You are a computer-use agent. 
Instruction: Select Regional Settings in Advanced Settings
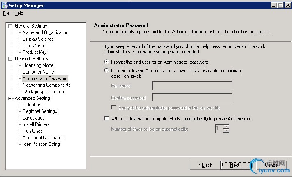point(39,111)
